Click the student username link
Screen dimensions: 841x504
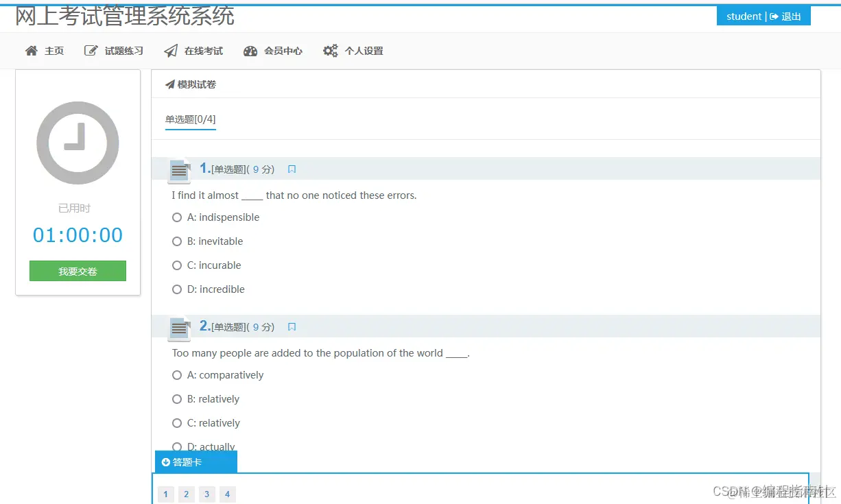pos(744,16)
